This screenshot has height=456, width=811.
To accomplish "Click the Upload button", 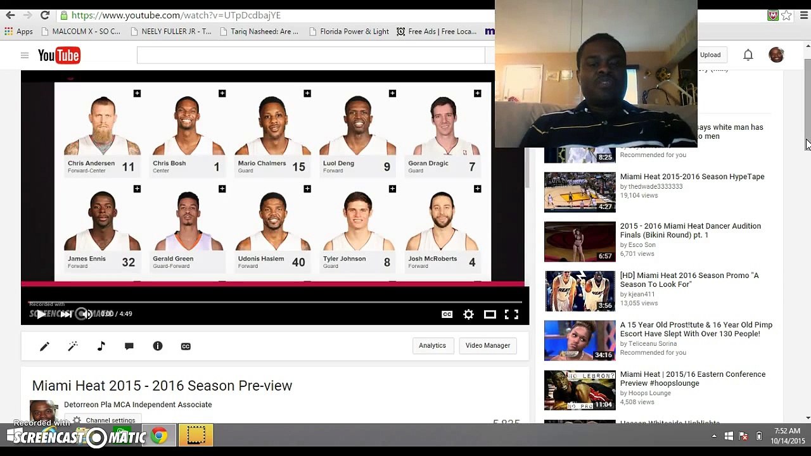I will tap(710, 55).
